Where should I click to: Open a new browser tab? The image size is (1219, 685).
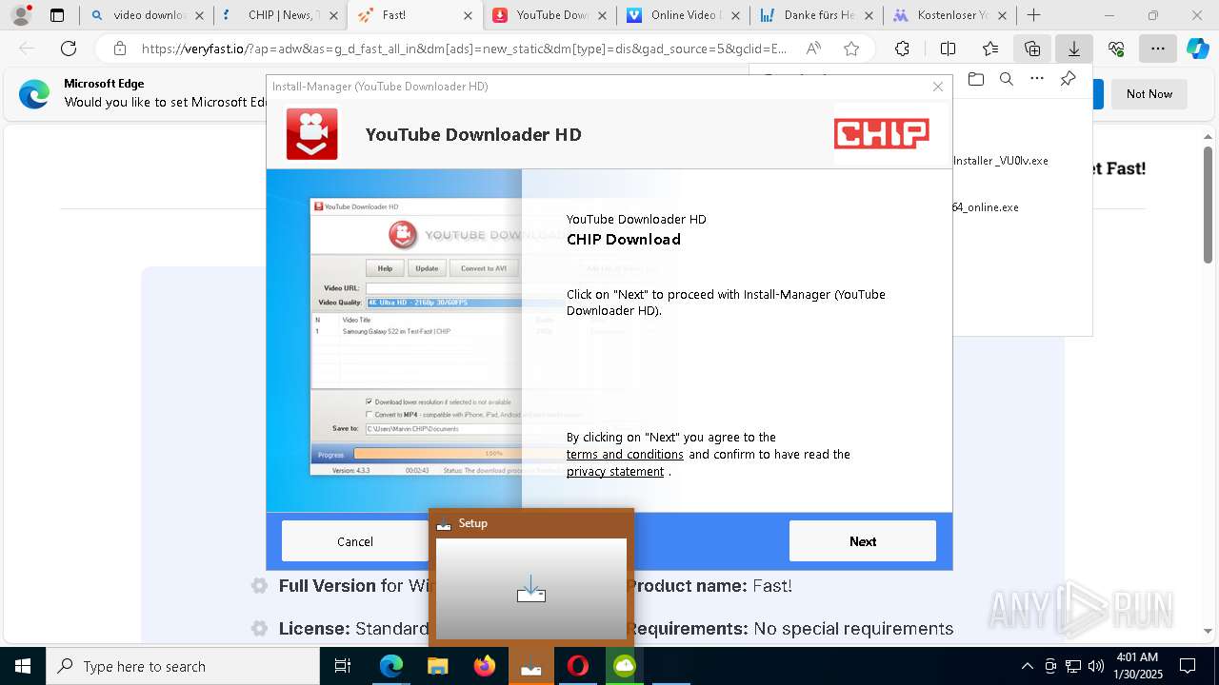(1034, 15)
